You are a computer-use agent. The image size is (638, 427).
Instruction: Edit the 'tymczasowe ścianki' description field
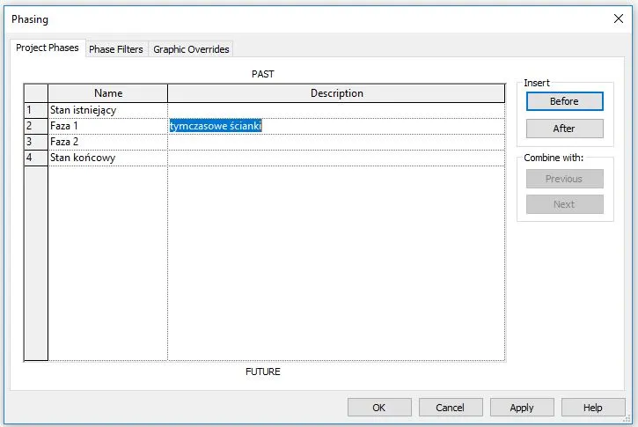point(334,126)
